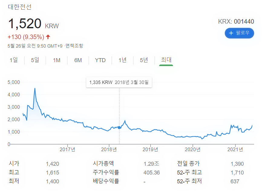
Task: Click the plus icon in follow button
Action: point(231,33)
